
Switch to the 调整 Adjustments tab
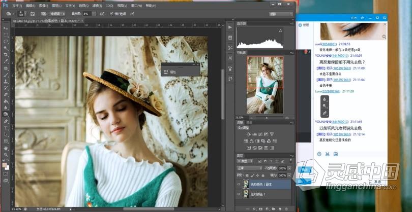[240, 122]
